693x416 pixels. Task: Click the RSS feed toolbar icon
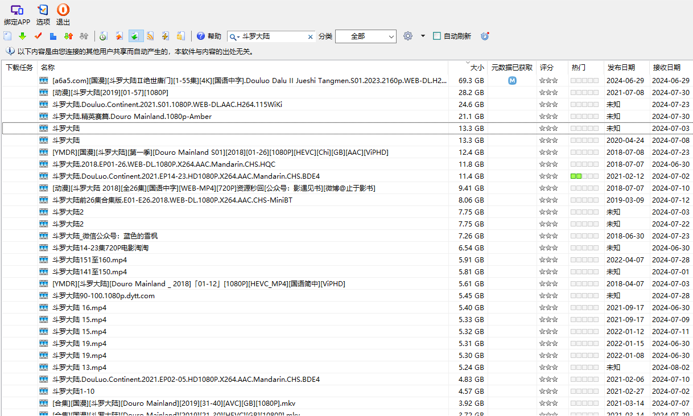pyautogui.click(x=150, y=36)
